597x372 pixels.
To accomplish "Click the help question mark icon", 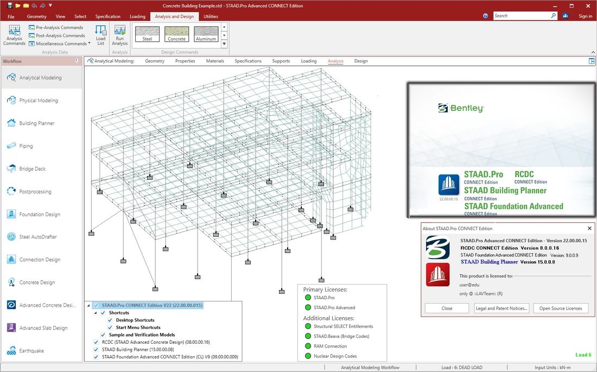I will (485, 16).
